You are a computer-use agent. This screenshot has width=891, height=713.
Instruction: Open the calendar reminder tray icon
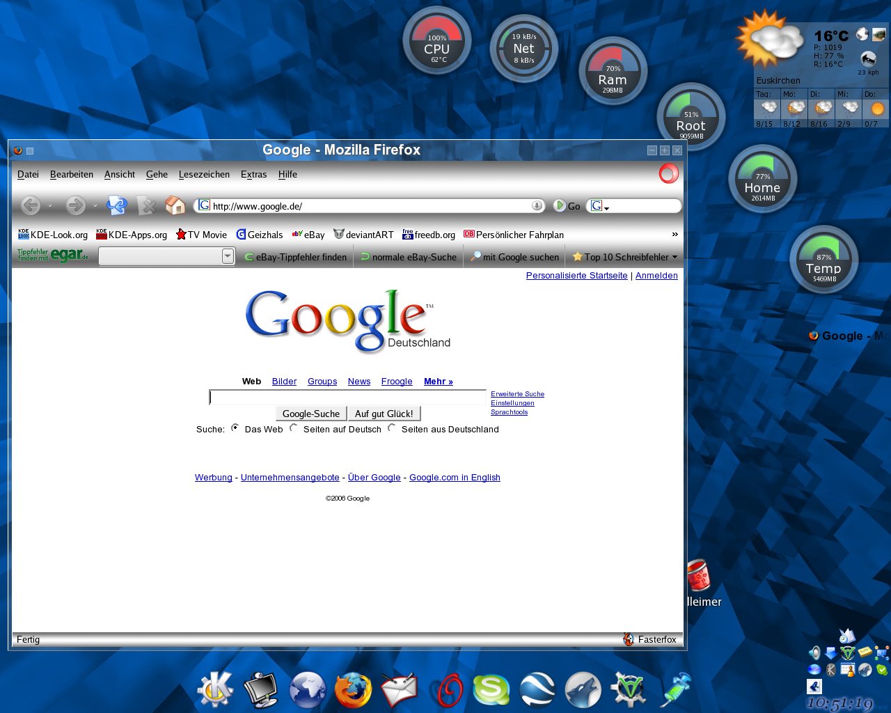[x=848, y=669]
